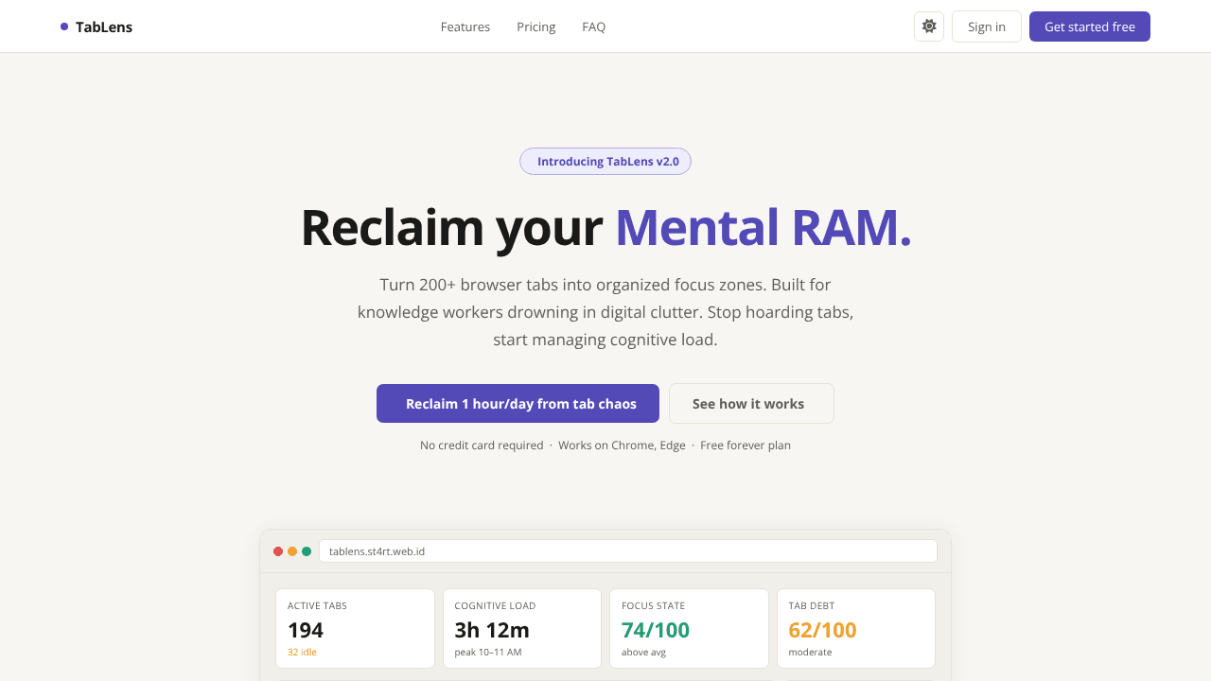Screen dimensions: 1211x681
Task: Click 'No credit card required' text
Action: coord(482,445)
